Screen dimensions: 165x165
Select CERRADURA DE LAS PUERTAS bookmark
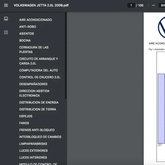tap(34, 50)
